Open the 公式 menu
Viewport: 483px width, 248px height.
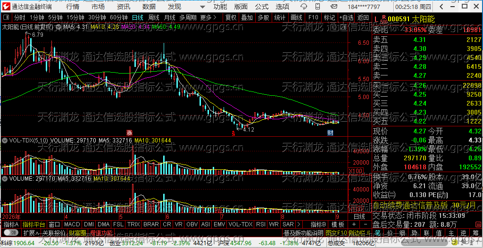(x=262, y=7)
